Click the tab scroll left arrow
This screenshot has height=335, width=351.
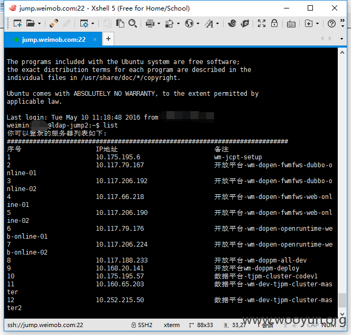pos(322,39)
